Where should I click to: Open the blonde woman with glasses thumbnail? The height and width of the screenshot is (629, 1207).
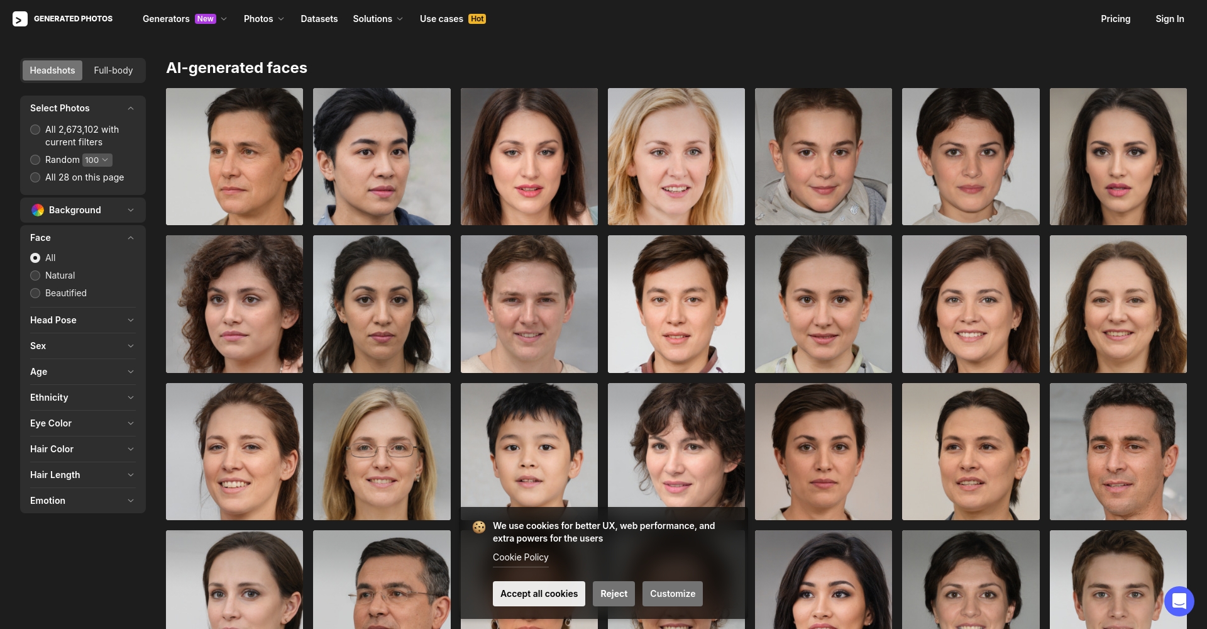[382, 452]
